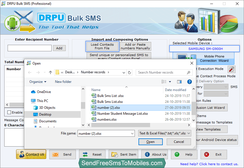The height and width of the screenshot is (168, 244).
Task: Open the About Us info button
Action: pos(155,154)
